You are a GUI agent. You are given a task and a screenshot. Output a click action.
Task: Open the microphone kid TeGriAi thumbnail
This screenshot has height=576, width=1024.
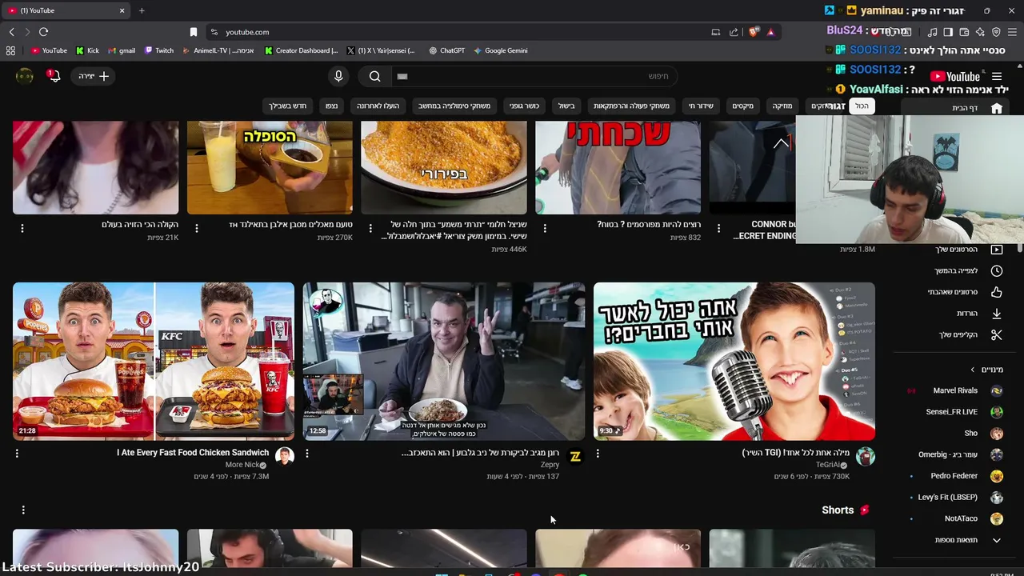734,361
